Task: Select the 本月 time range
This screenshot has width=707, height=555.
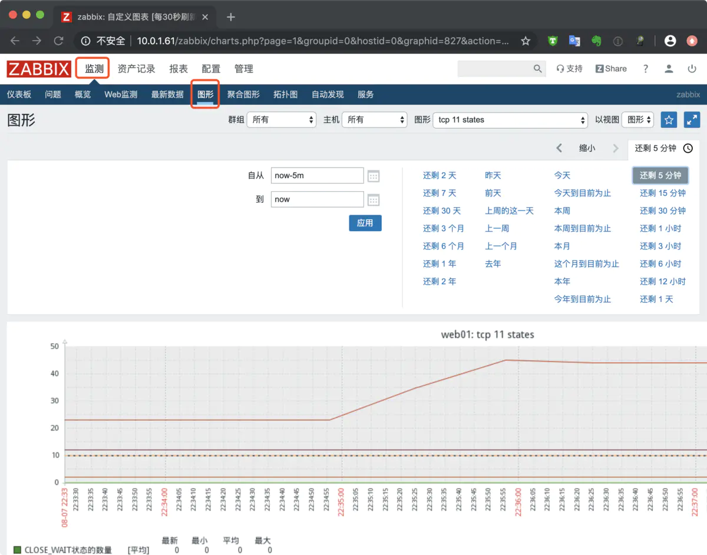Action: coord(562,246)
